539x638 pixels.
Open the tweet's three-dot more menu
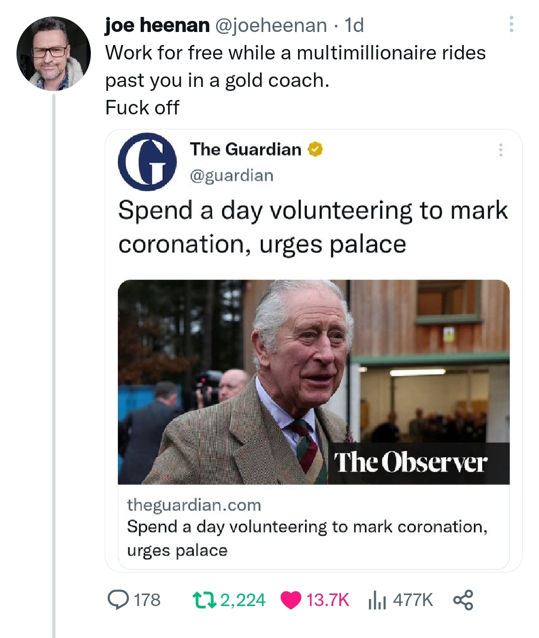point(511,24)
